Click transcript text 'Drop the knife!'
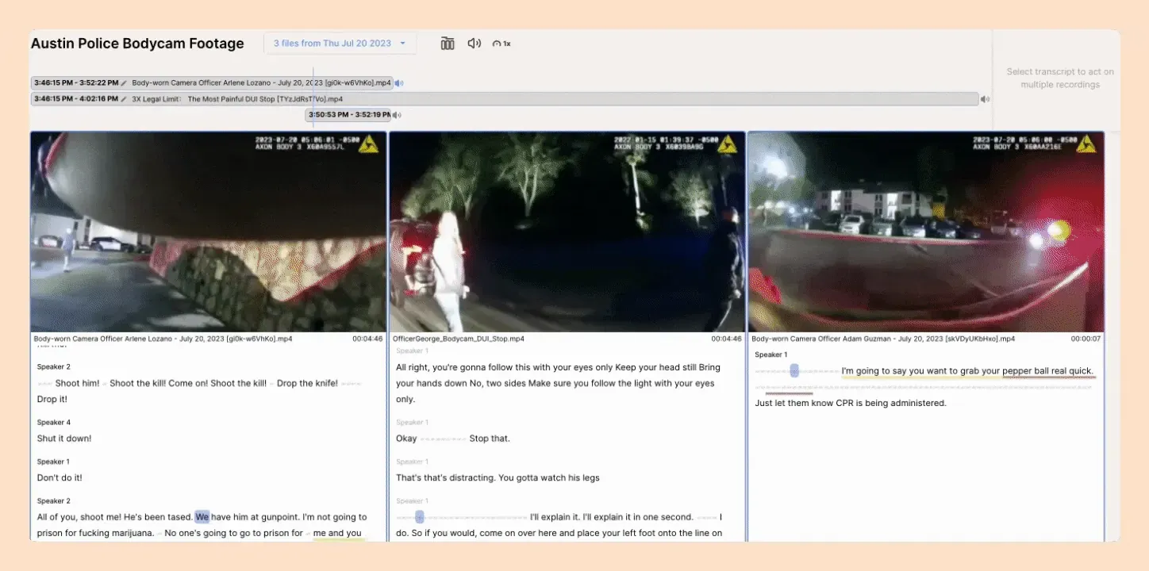Viewport: 1149px width, 571px height. click(x=307, y=383)
